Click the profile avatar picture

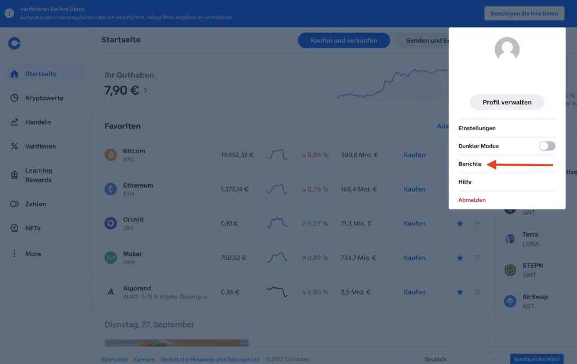[x=507, y=50]
